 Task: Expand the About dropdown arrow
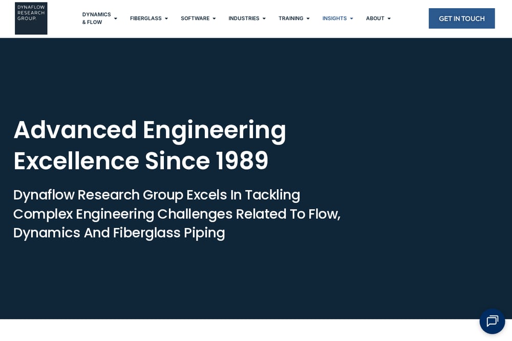coord(389,18)
